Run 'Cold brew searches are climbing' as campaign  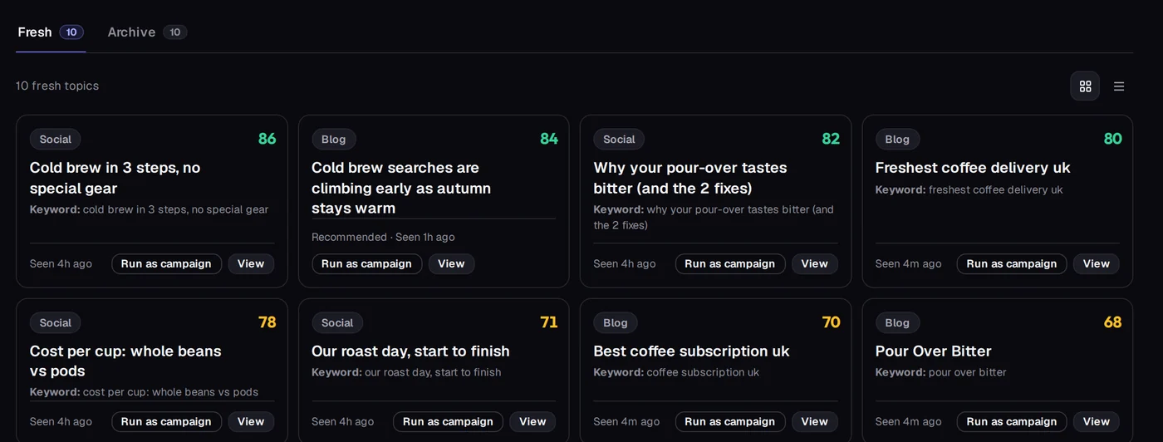[x=366, y=264]
